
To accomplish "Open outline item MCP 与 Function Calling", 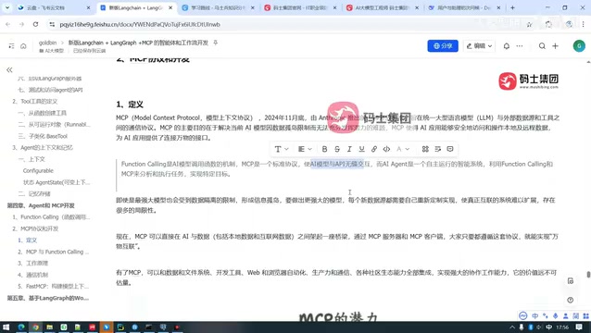I will [53, 252].
